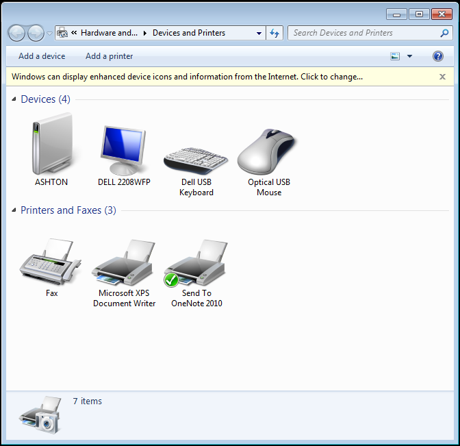Open the view options dropdown arrow
Viewport: 460px width, 446px height.
pyautogui.click(x=409, y=56)
